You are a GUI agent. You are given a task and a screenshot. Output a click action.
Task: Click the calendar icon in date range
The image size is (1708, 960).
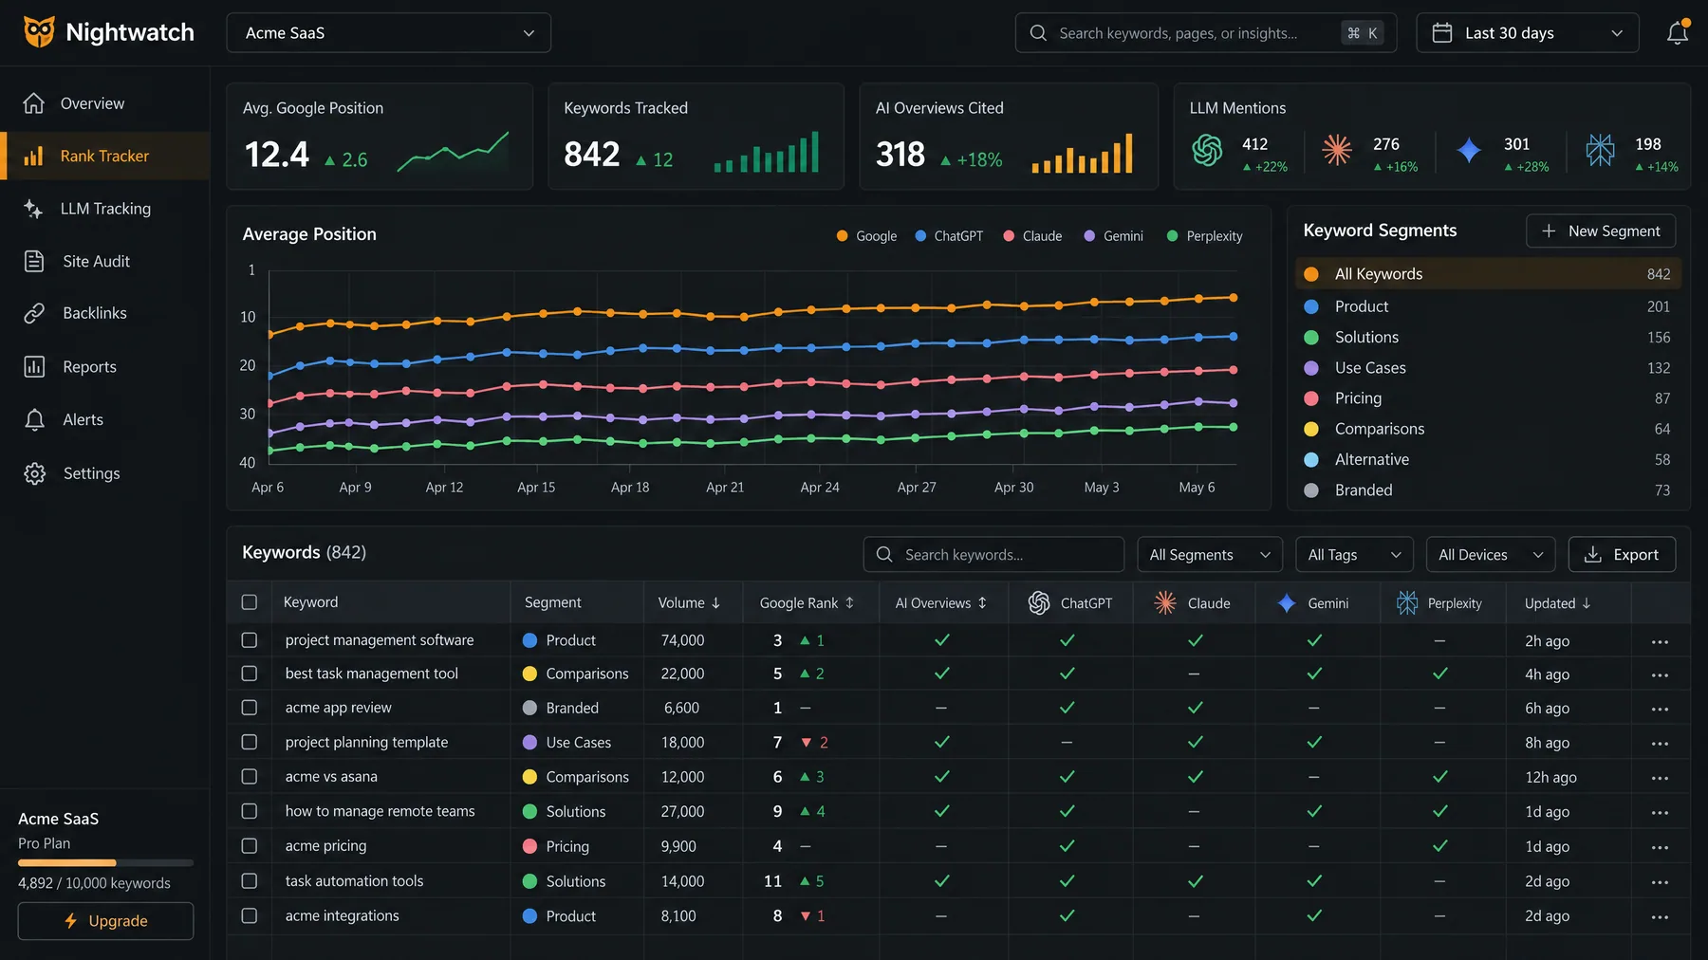1441,33
